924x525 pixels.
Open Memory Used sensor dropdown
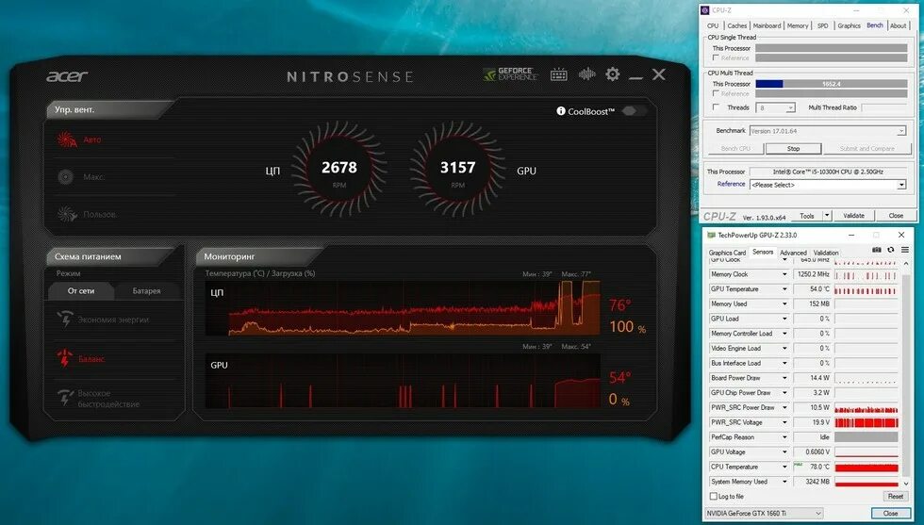(784, 304)
